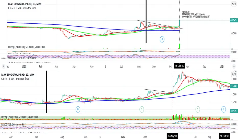Screen dimensions: 238x140
Task: Click the 0.945 price label in lower chart
Action: coord(234,111)
